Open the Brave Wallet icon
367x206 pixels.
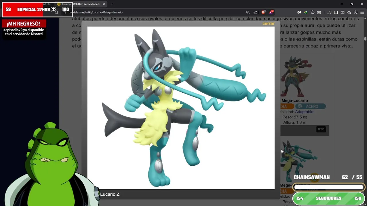point(342,12)
